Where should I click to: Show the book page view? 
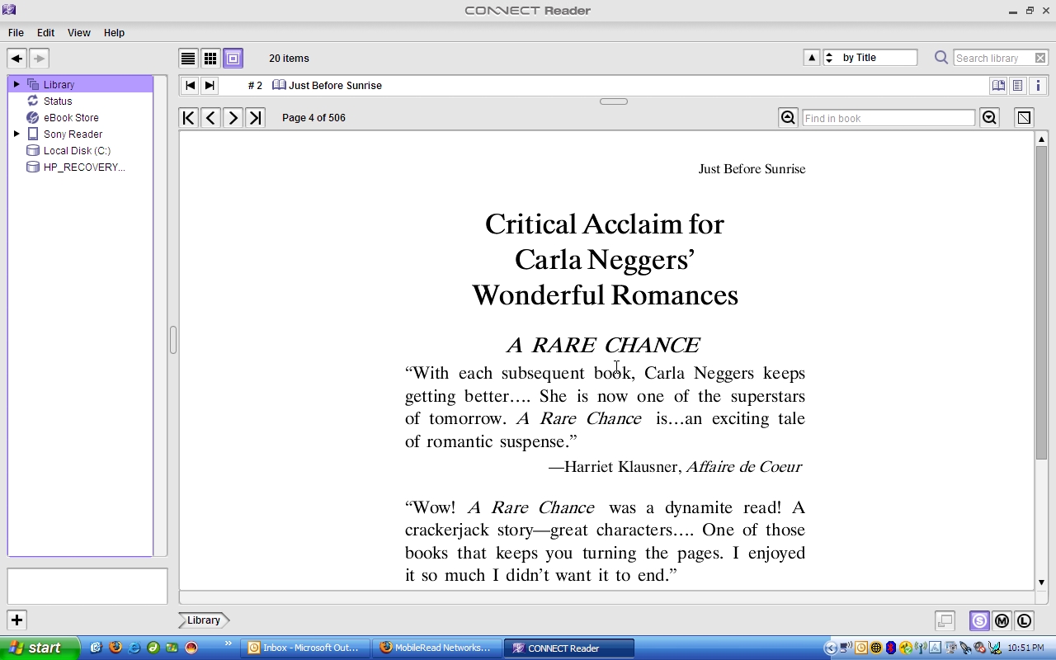tap(998, 85)
